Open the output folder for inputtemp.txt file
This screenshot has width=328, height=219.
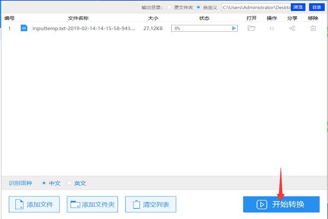point(251,28)
